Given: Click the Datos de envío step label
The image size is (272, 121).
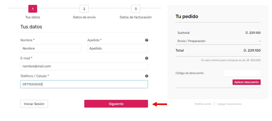Looking at the screenshot, I should coord(84,17).
